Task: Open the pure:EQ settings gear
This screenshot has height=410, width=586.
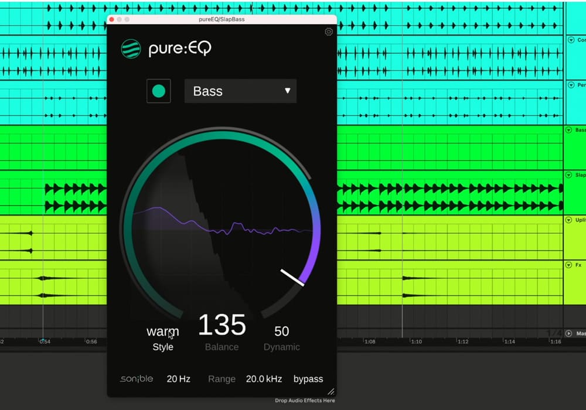Action: coord(329,32)
